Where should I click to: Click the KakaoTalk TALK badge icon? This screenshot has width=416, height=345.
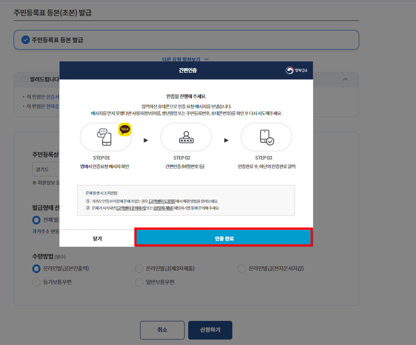click(x=125, y=130)
